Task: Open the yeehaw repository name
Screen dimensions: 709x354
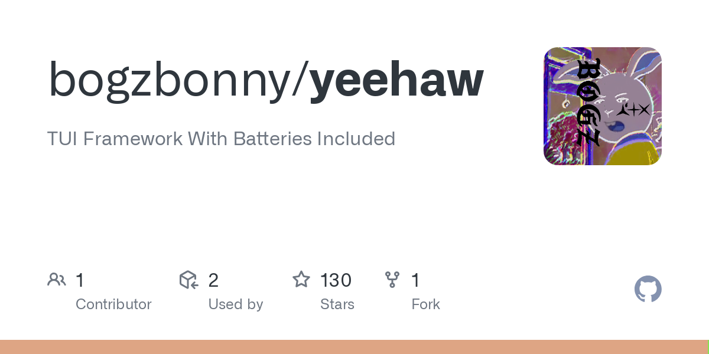Action: click(x=397, y=81)
